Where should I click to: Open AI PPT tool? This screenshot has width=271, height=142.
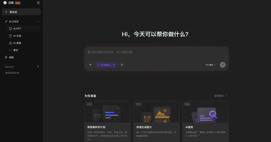23,29
